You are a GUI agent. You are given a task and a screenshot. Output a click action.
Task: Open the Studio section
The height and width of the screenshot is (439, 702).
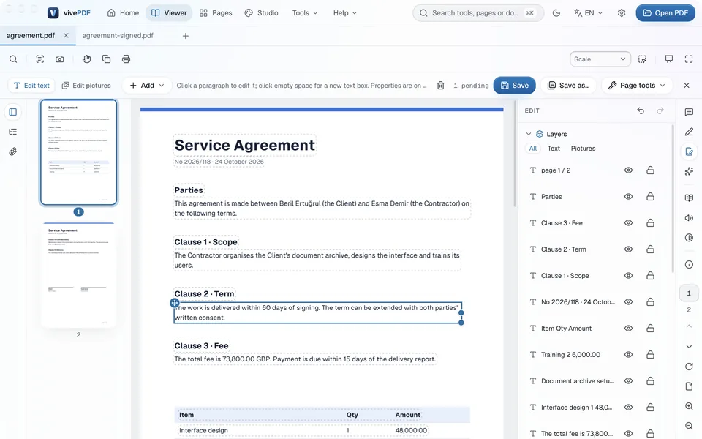pos(262,13)
